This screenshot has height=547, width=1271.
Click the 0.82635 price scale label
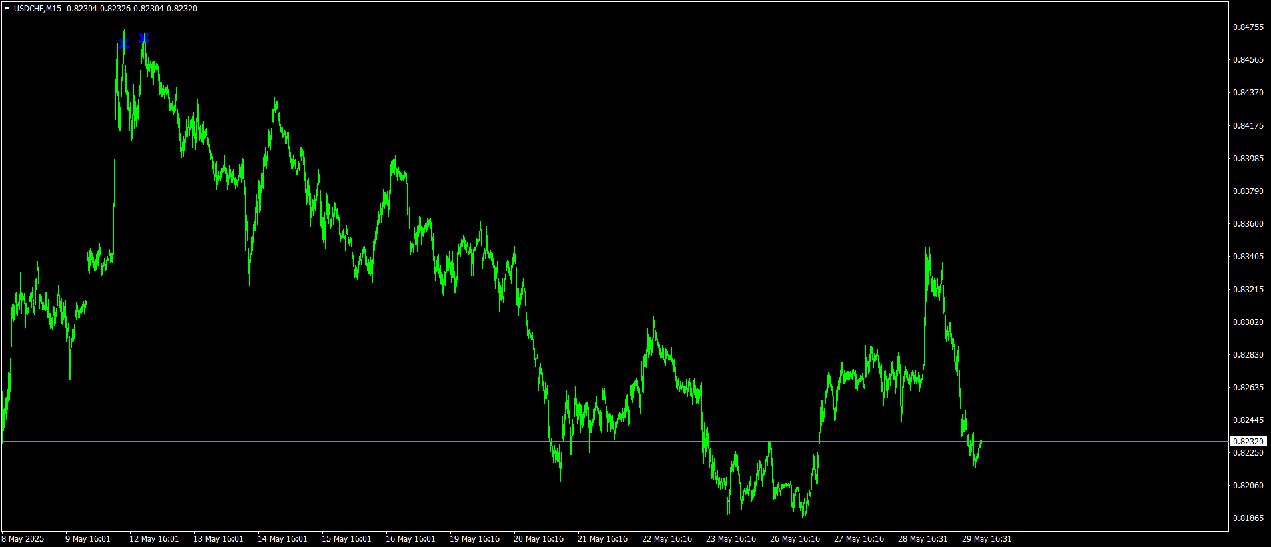1248,388
